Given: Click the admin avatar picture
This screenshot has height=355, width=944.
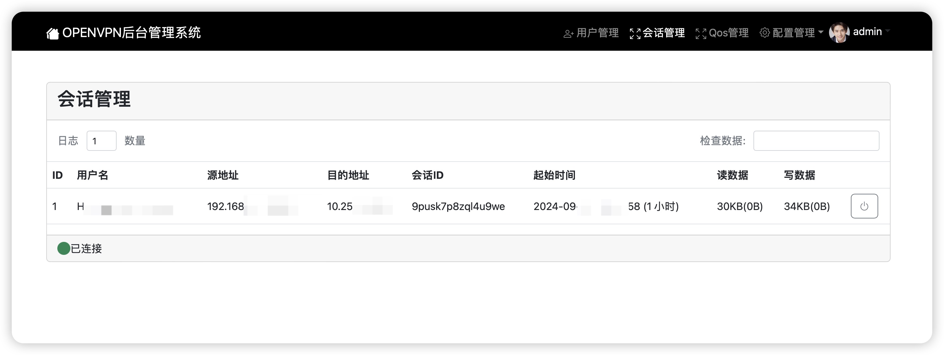Looking at the screenshot, I should click(839, 33).
